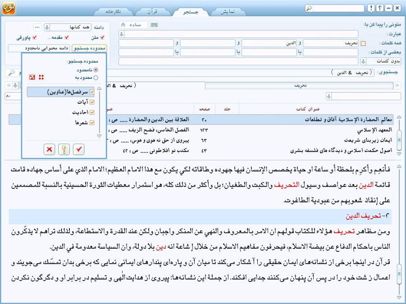Click the results list scroll-up arrow

click(399, 117)
